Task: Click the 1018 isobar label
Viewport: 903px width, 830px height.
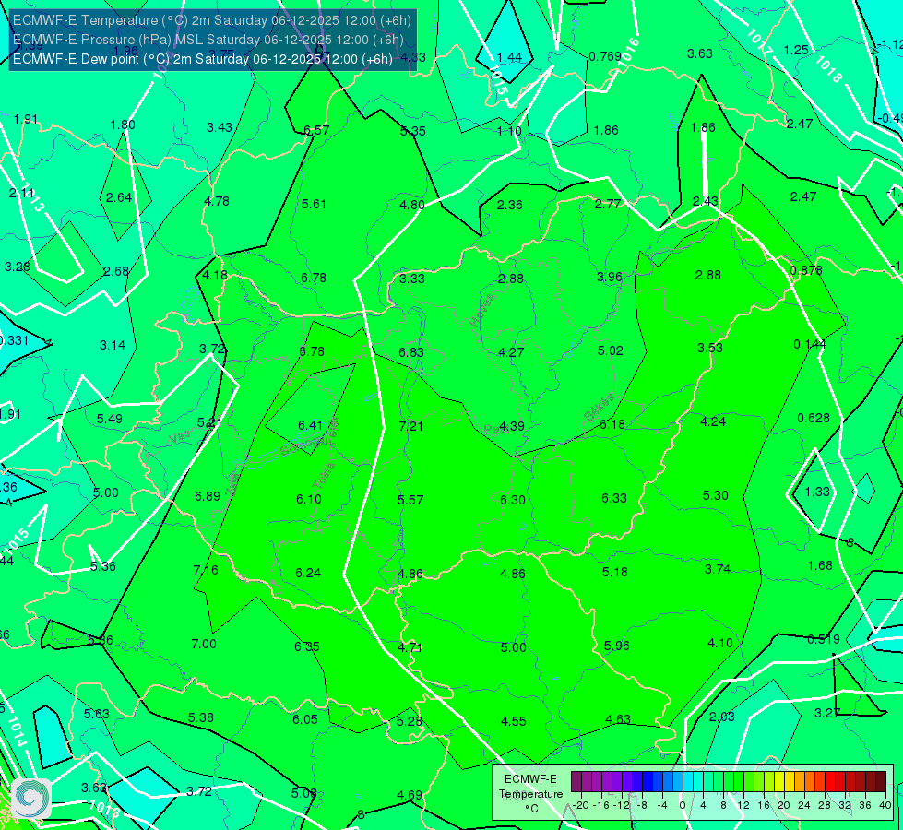Action: 828,69
